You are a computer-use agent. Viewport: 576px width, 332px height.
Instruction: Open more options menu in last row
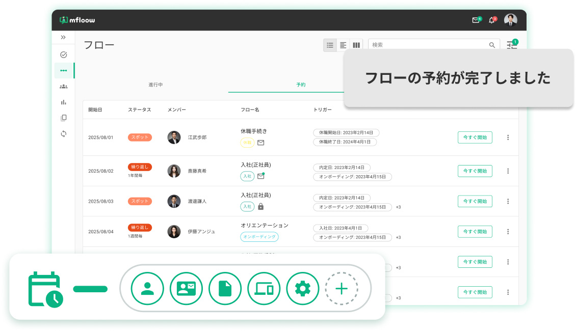508,292
